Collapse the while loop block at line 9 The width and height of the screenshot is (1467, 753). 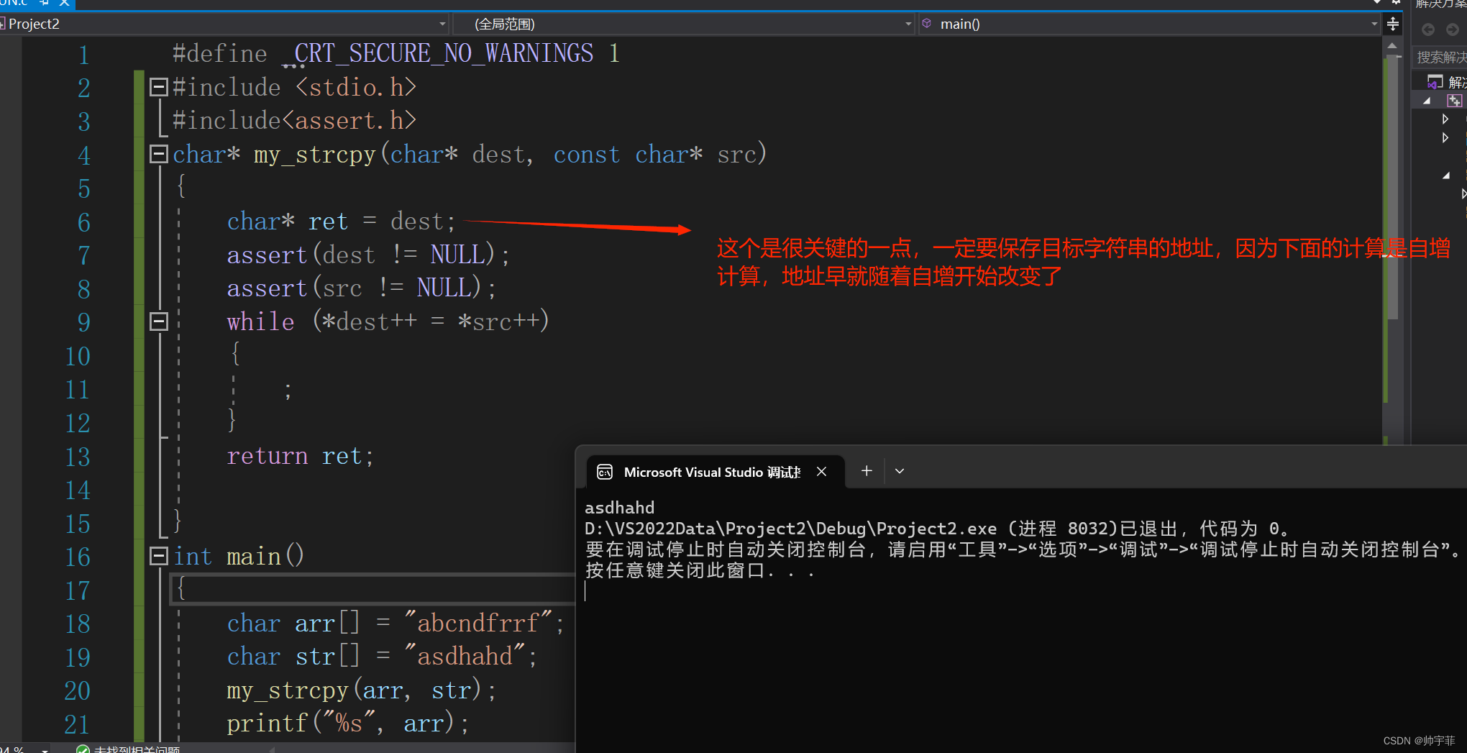click(158, 321)
